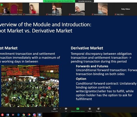Open Microsoft Edge from the taskbar
The height and width of the screenshot is (117, 137).
pyautogui.click(x=18, y=115)
